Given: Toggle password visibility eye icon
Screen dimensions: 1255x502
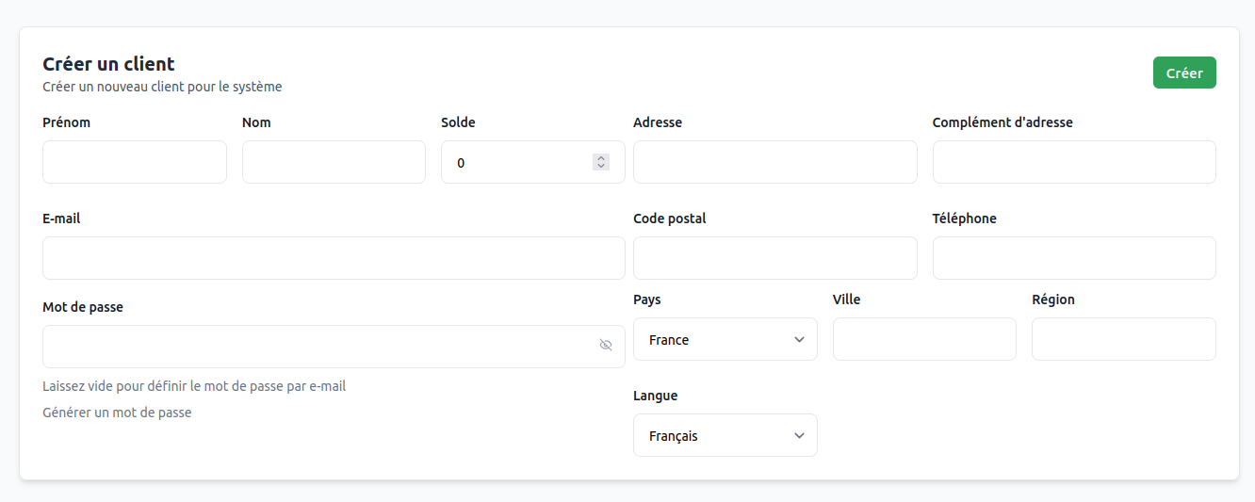Looking at the screenshot, I should [606, 346].
